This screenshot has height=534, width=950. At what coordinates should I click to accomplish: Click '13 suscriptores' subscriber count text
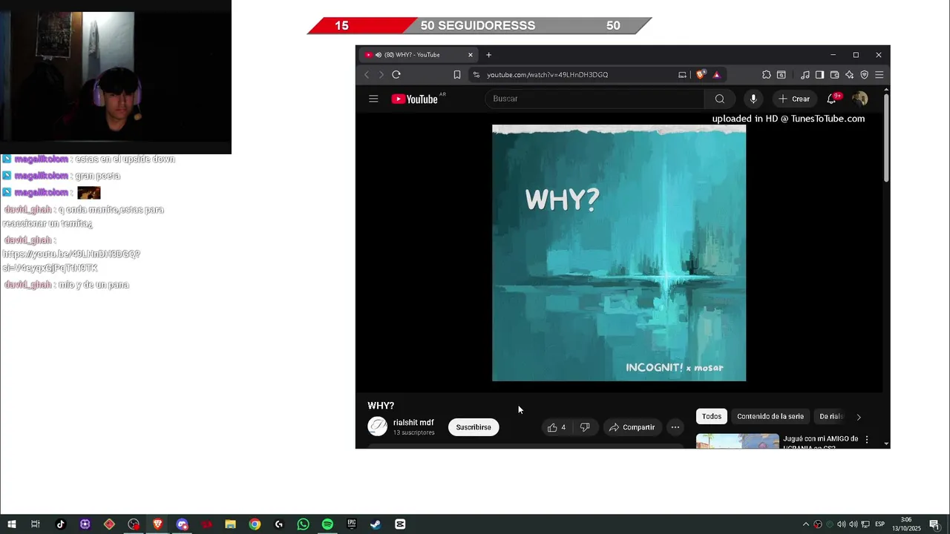pos(414,432)
